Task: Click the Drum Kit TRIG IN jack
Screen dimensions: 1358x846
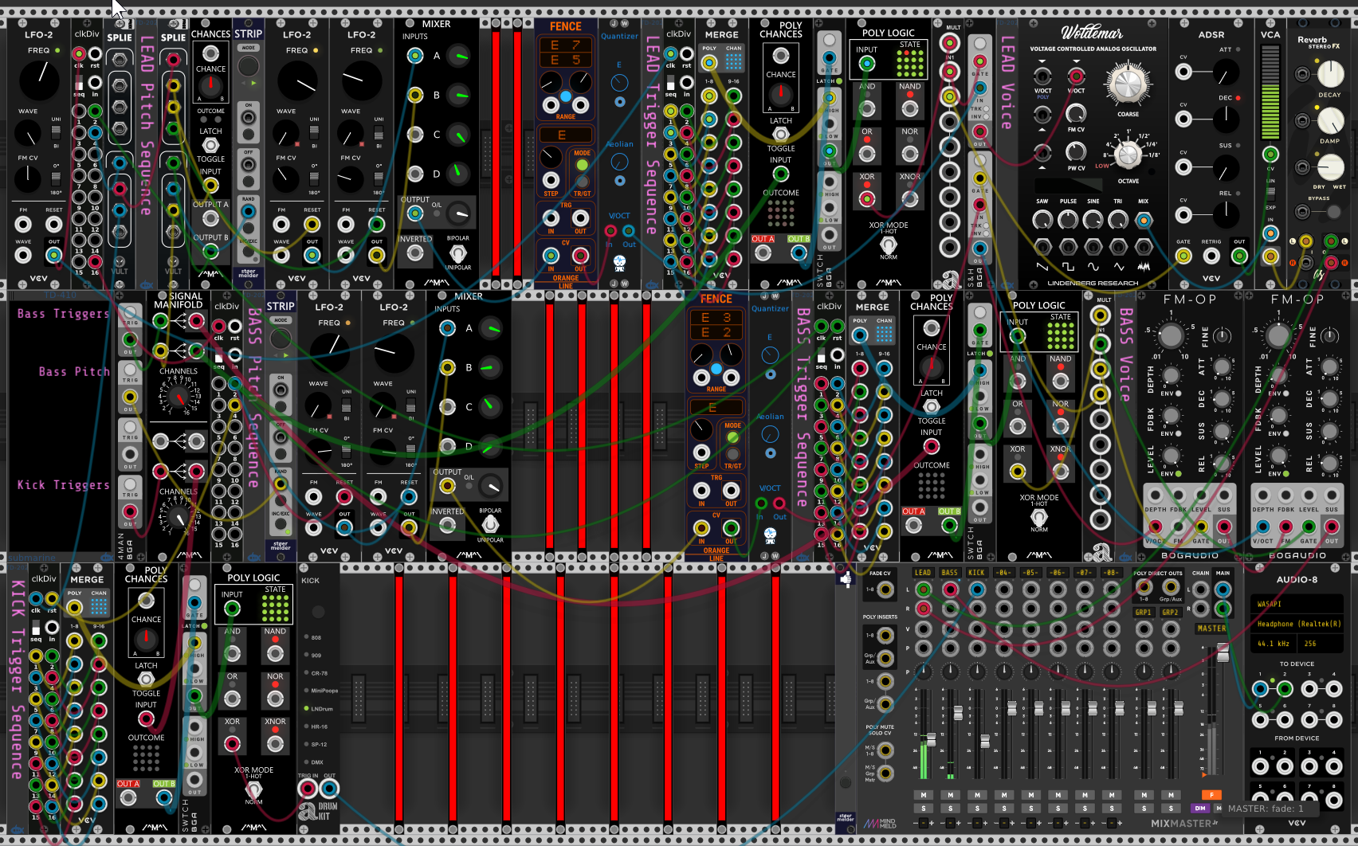Action: click(x=308, y=789)
